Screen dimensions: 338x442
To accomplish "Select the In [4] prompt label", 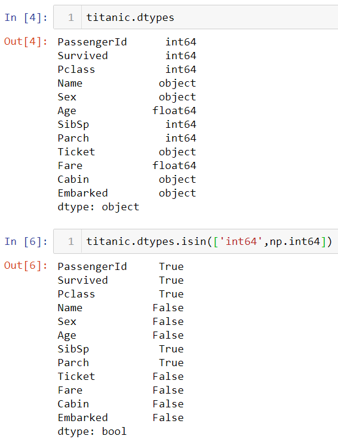I will pos(26,17).
